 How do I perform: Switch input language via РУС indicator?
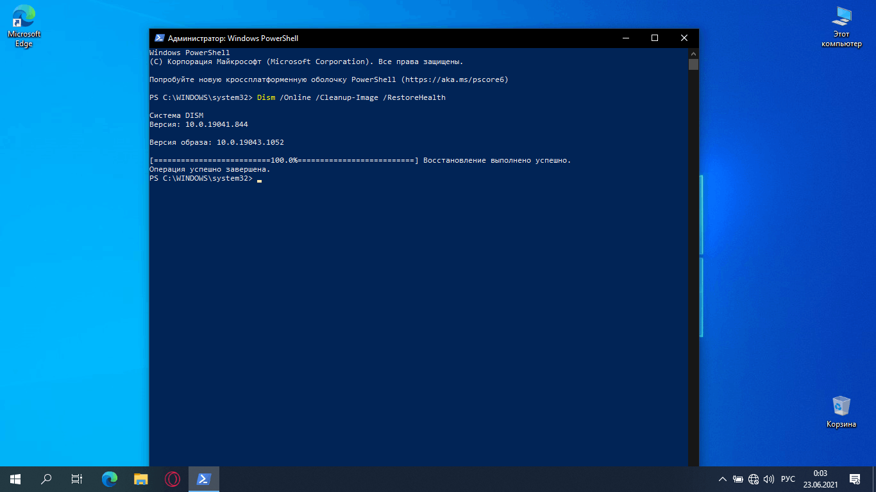coord(788,479)
